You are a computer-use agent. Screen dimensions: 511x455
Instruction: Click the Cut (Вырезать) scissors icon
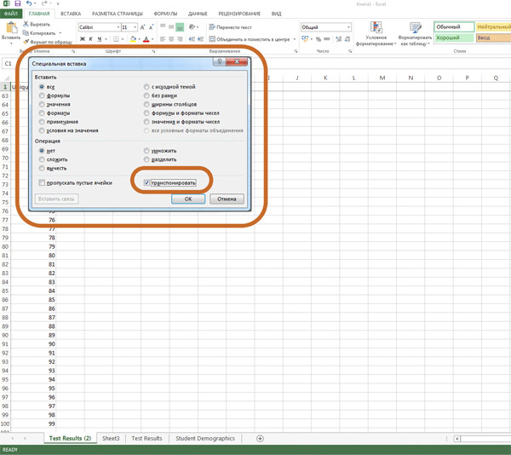coord(26,25)
